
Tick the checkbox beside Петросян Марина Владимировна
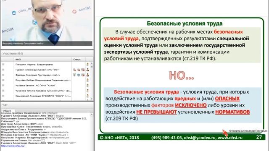(3, 64)
